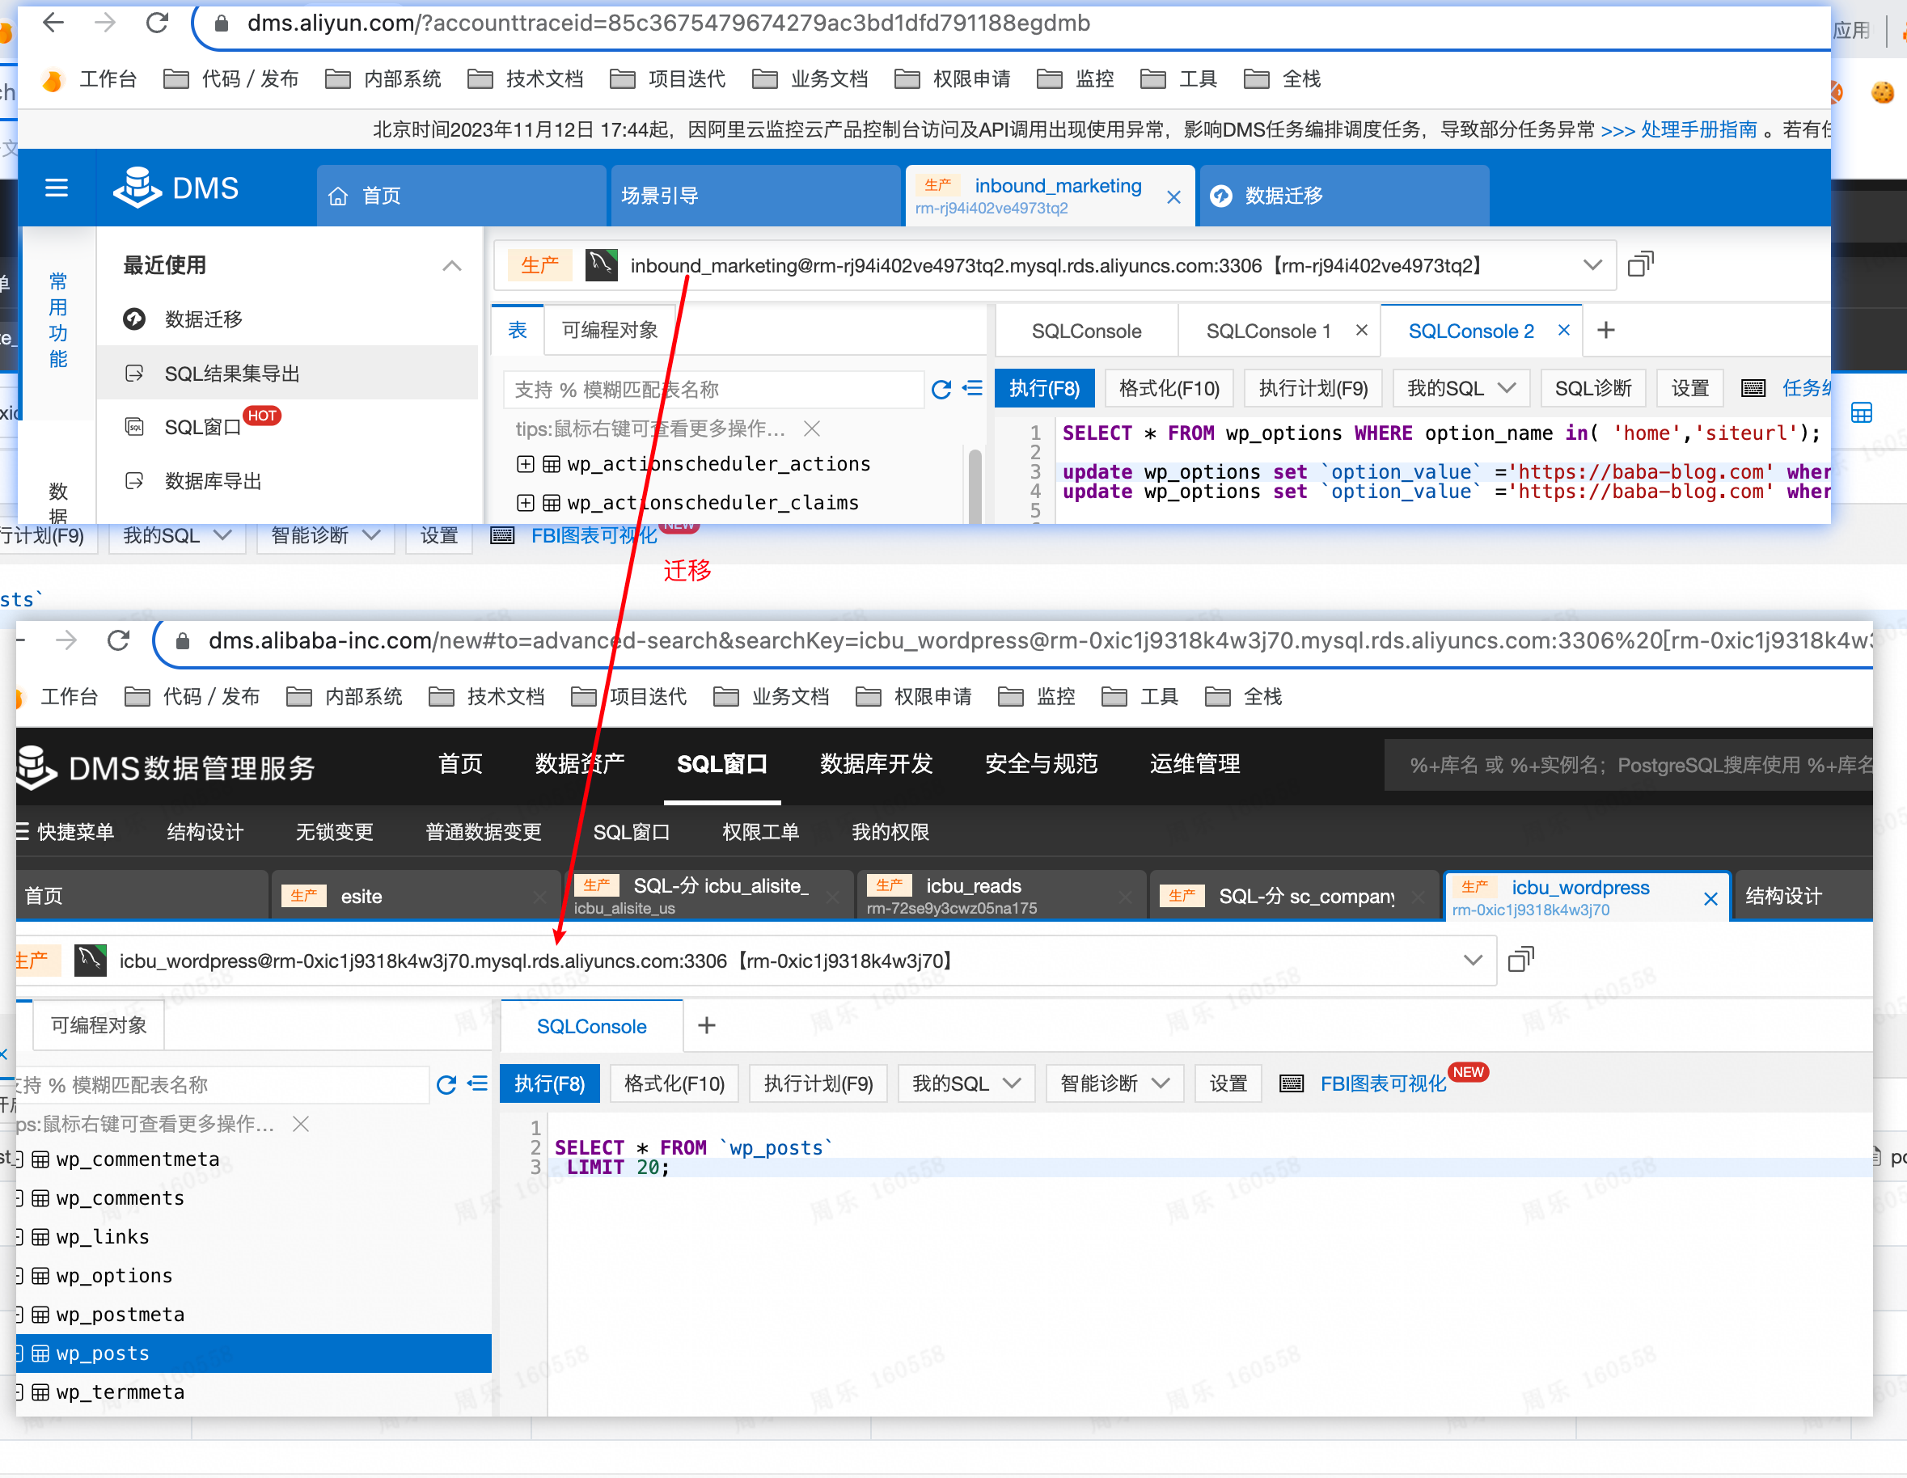This screenshot has height=1478, width=1907.
Task: Close the SQLConsole 2 tab
Action: click(1564, 330)
